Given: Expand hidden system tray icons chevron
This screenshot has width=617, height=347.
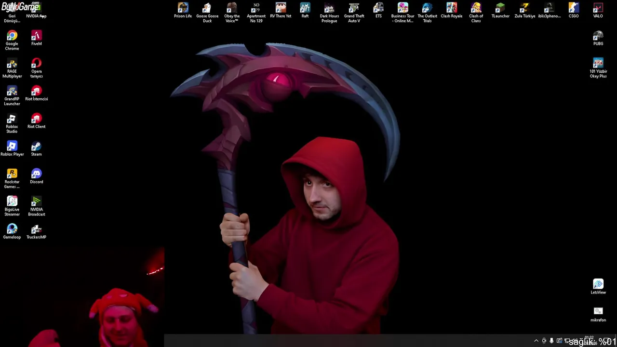Looking at the screenshot, I should tap(536, 341).
